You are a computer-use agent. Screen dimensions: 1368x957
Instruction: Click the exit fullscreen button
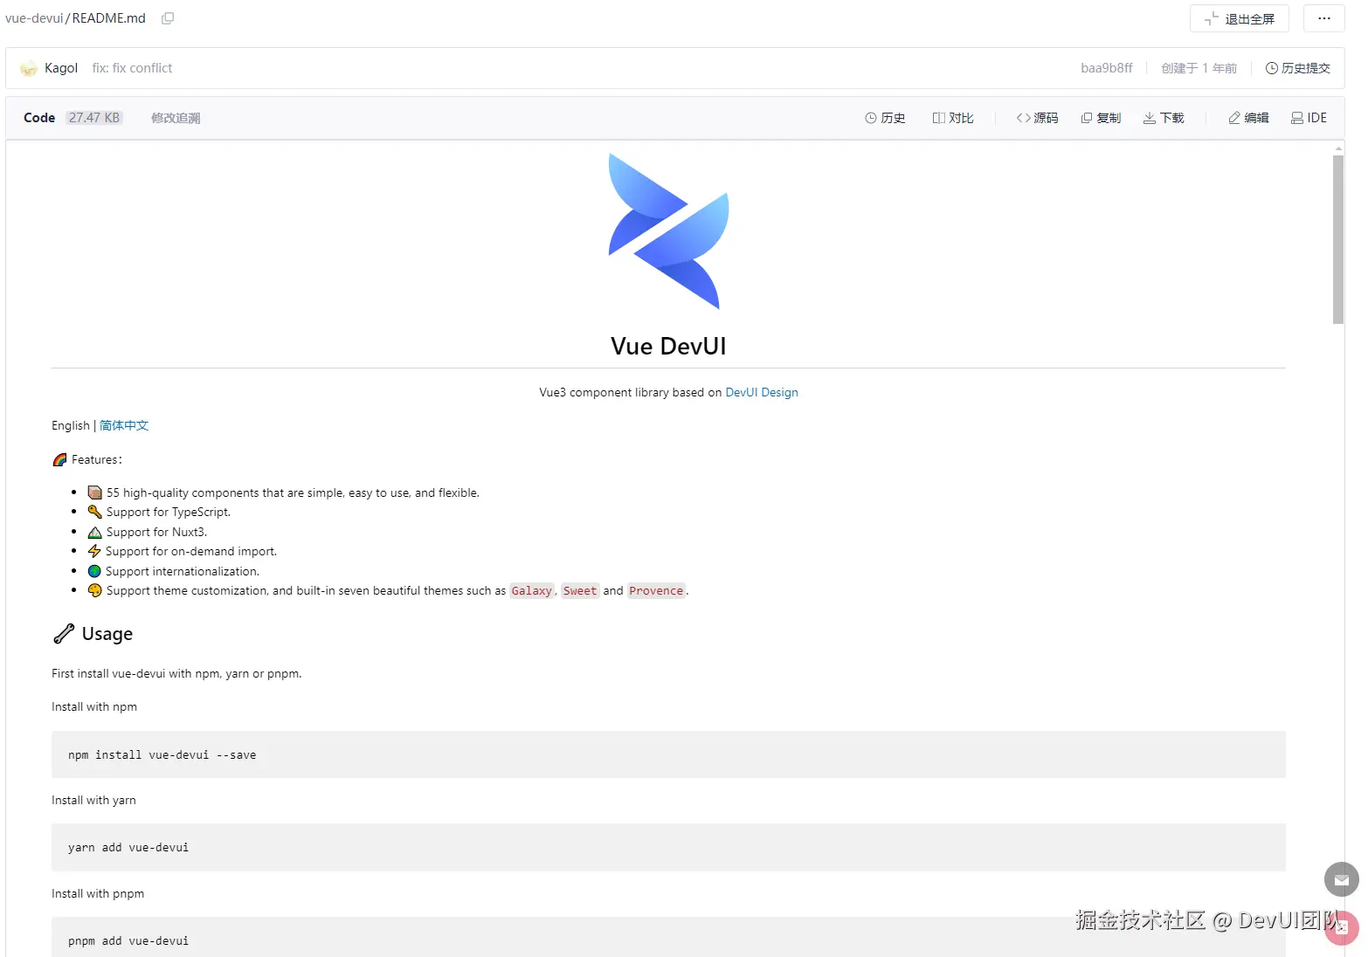point(1239,18)
